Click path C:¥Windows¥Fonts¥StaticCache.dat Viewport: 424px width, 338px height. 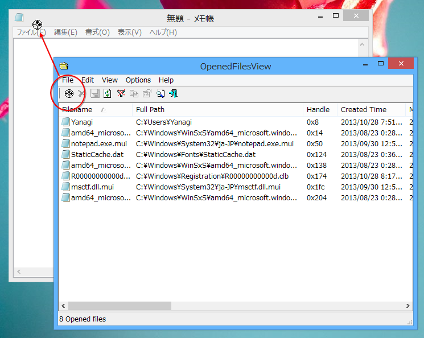tap(196, 155)
